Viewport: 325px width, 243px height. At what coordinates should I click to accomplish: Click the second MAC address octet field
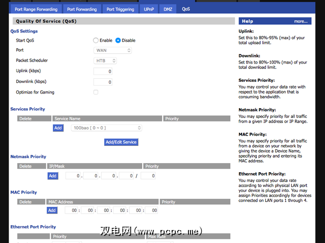[x=87, y=210]
